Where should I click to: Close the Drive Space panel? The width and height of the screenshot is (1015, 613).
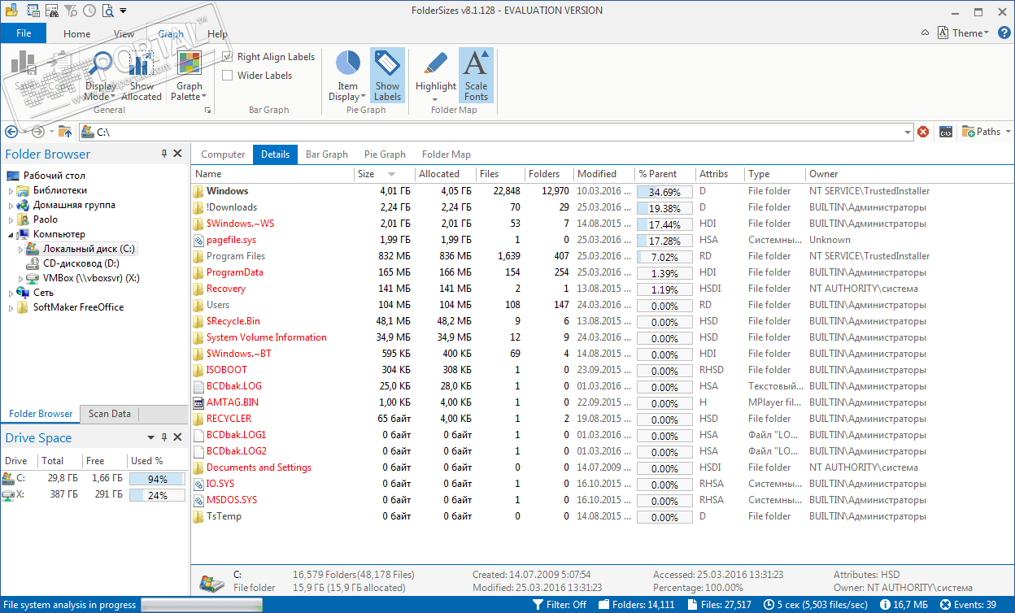[x=177, y=437]
